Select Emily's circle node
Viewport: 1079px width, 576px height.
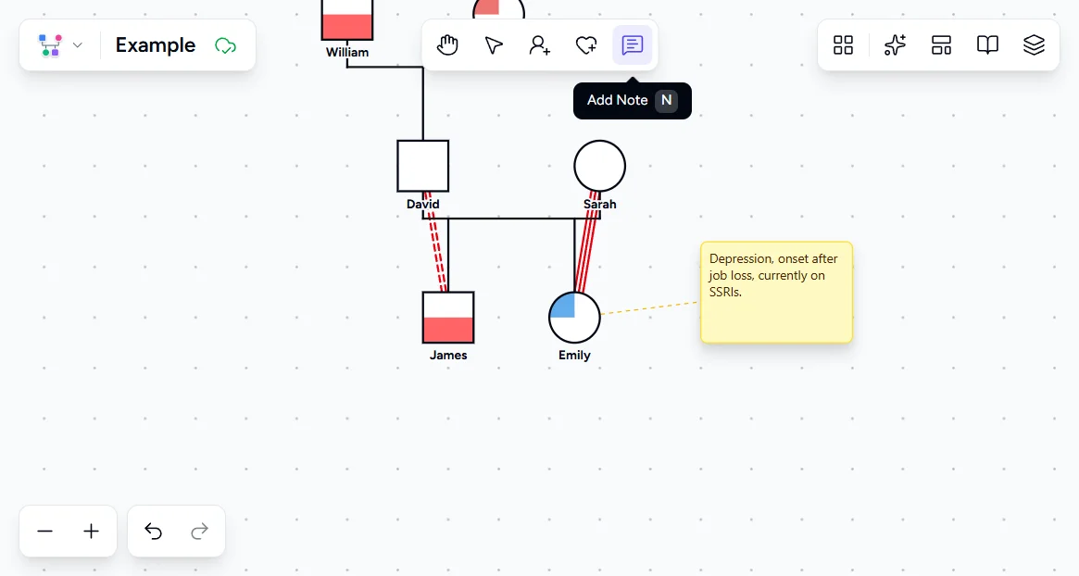[574, 318]
